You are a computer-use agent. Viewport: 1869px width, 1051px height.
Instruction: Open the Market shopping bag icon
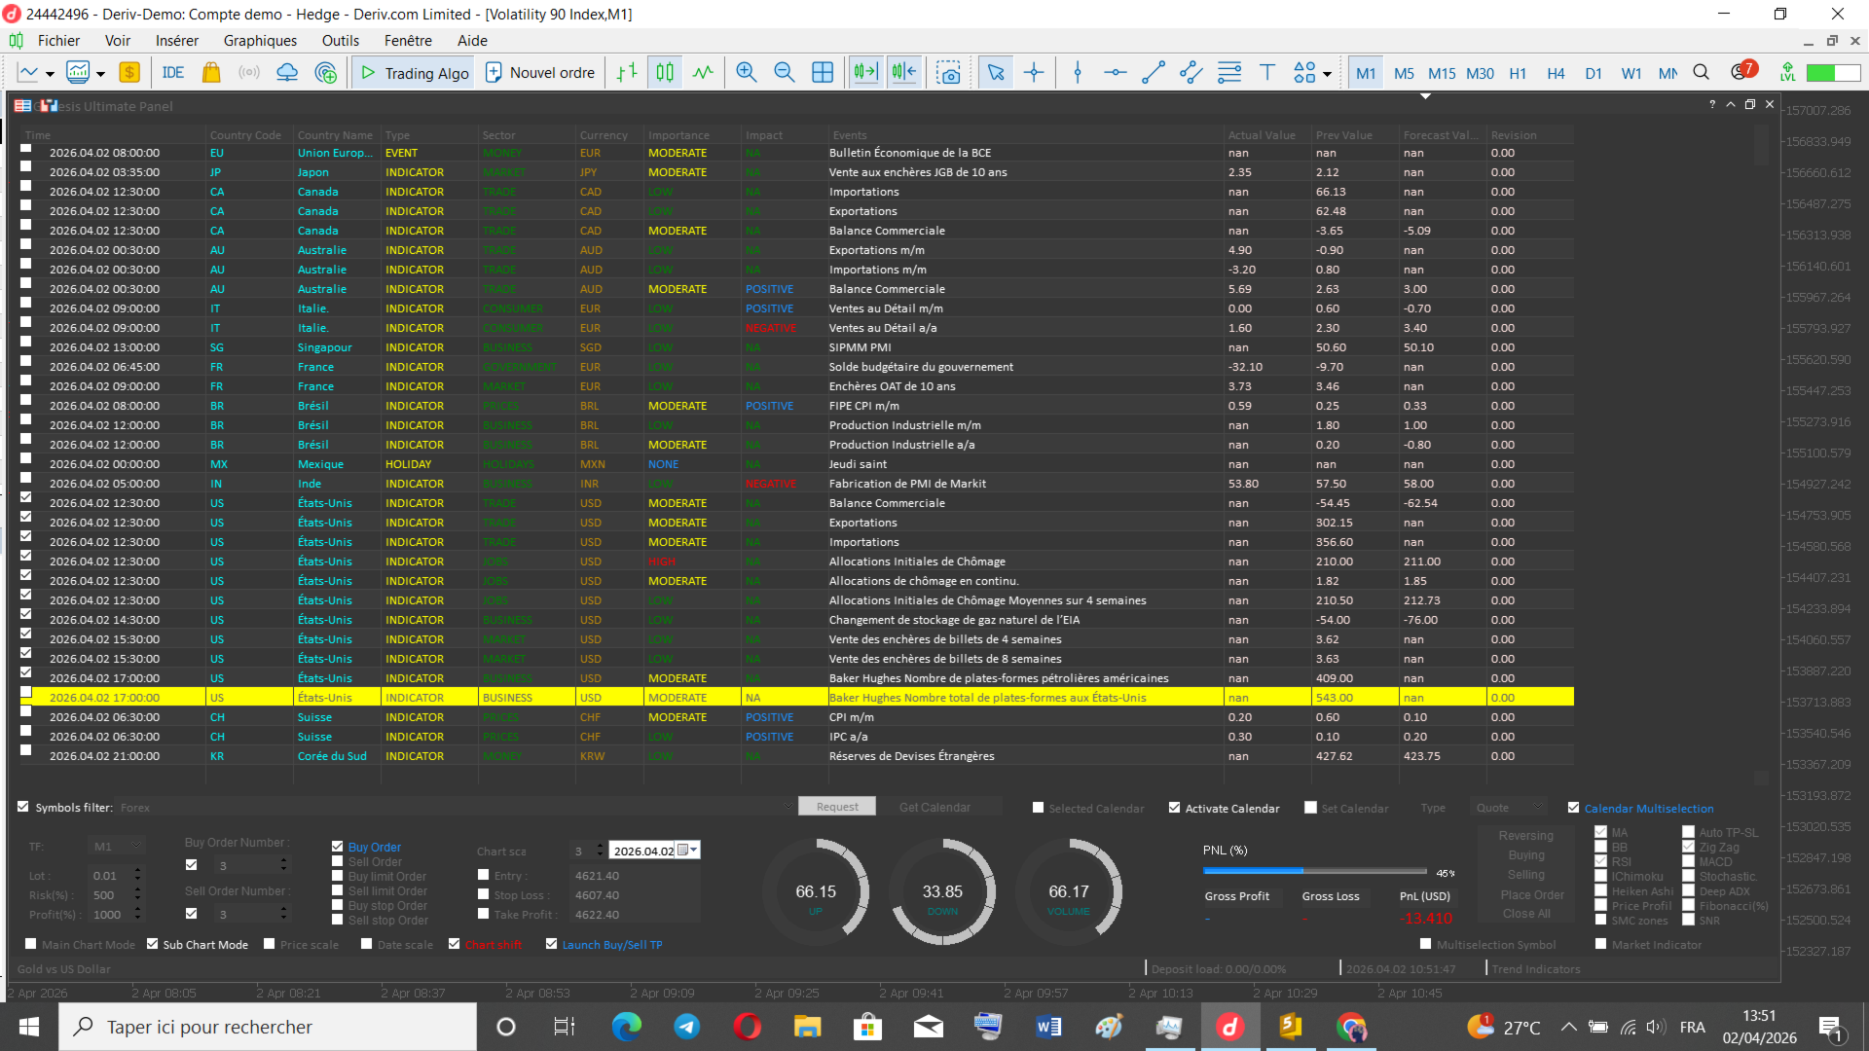point(211,73)
